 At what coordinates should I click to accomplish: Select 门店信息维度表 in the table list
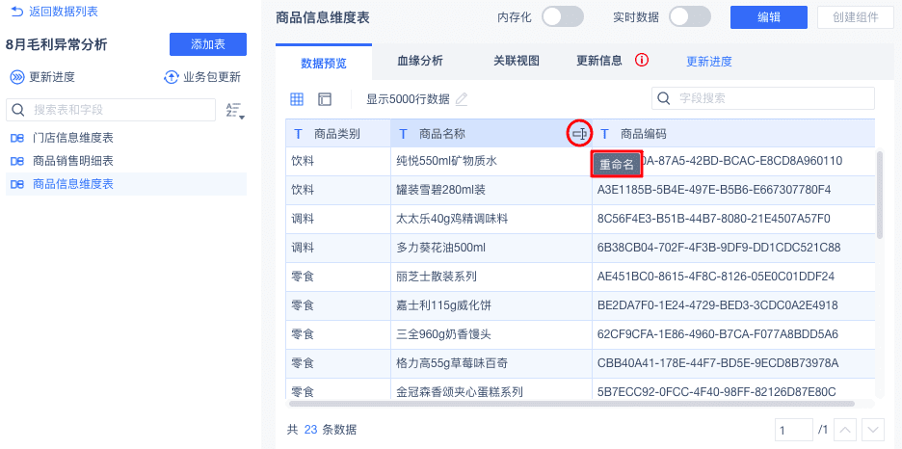[126, 138]
